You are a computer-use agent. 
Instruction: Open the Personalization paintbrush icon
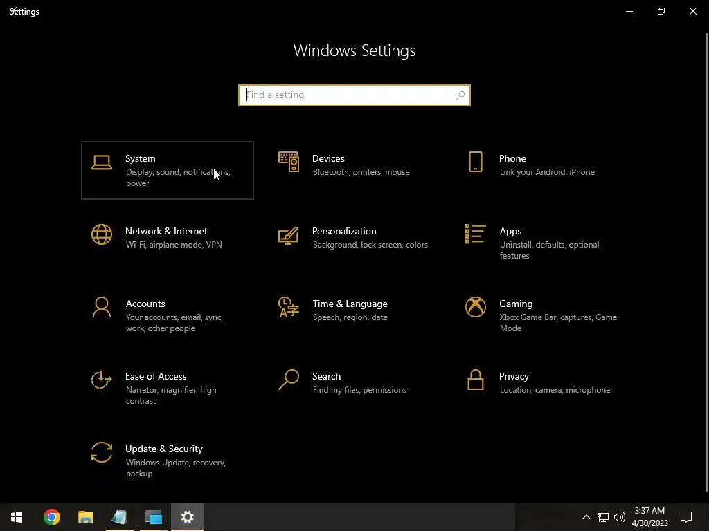coord(289,235)
